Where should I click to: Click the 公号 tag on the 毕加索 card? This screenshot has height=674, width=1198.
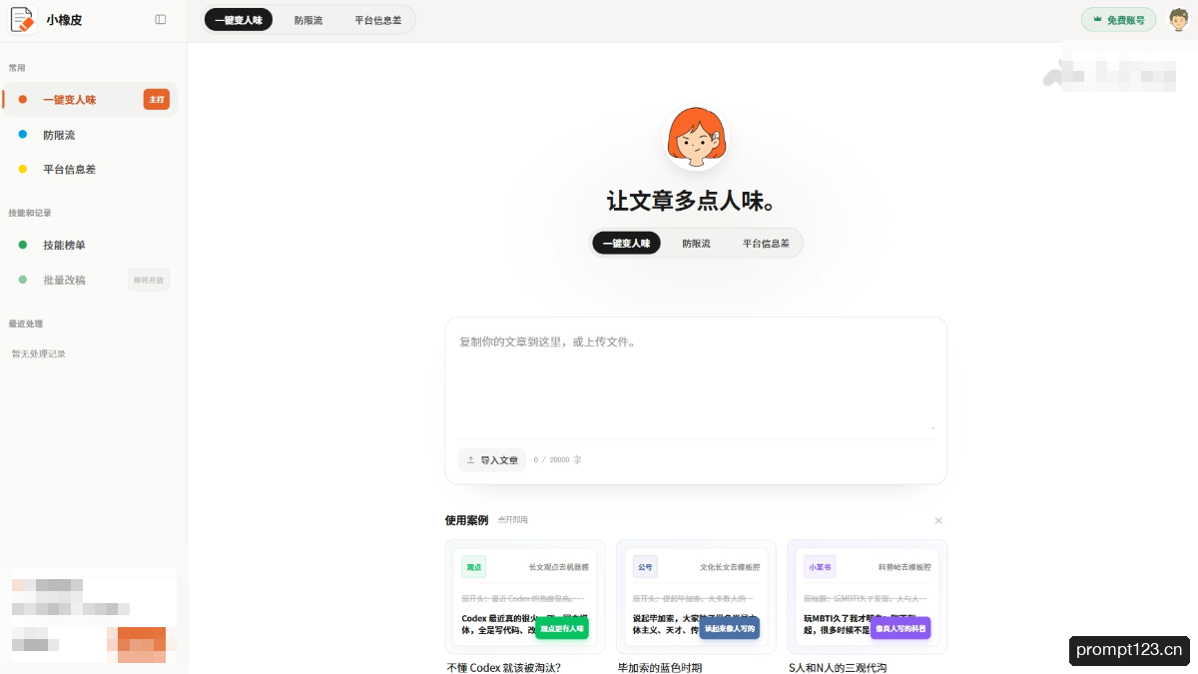tap(645, 567)
